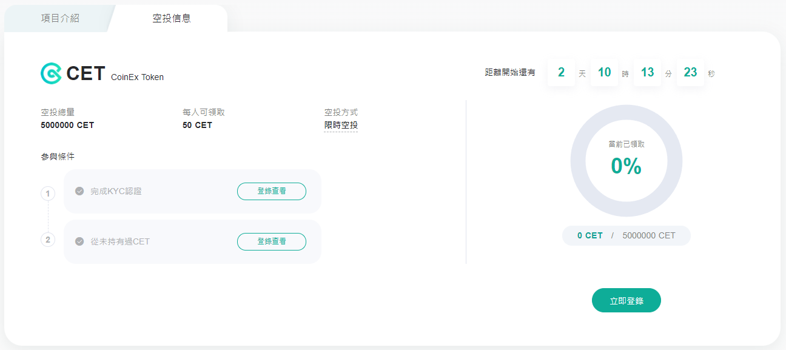Click the days countdown box showing 2
786x350 pixels.
point(561,73)
